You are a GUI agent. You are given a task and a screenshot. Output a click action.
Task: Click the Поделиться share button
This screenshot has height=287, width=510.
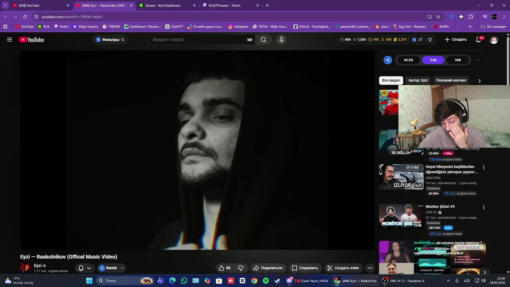pos(268,268)
